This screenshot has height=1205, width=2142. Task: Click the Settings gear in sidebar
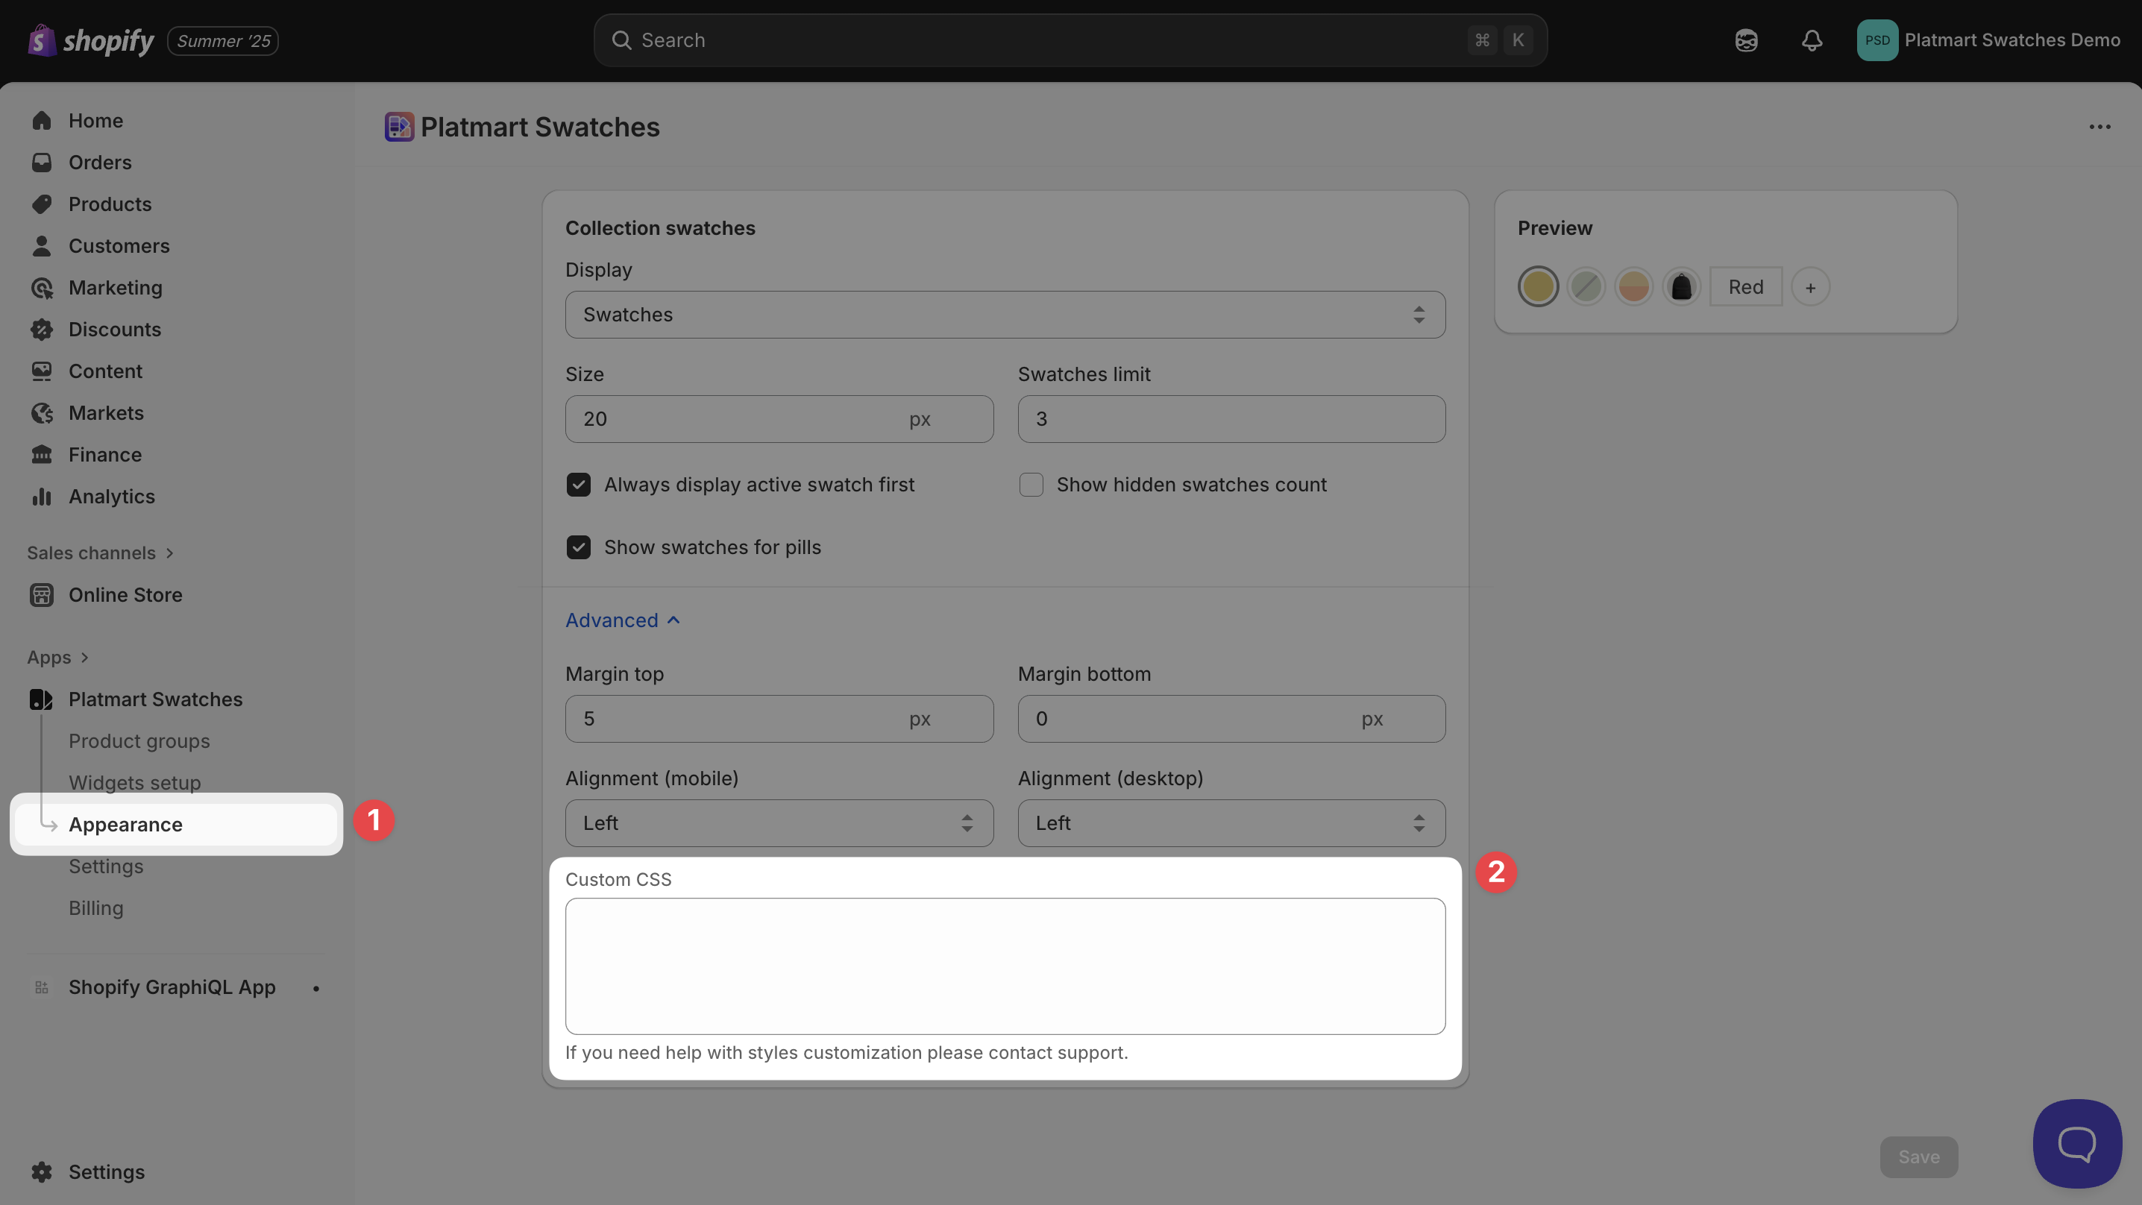[42, 1171]
